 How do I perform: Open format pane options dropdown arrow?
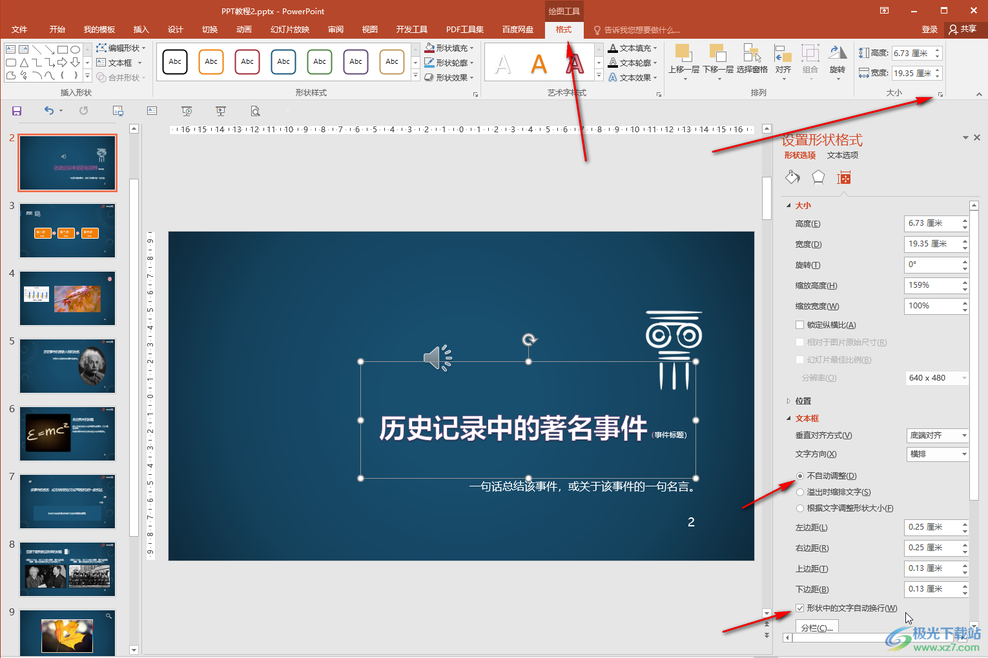point(965,137)
